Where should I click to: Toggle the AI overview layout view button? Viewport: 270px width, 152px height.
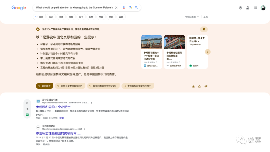pyautogui.click(x=204, y=29)
